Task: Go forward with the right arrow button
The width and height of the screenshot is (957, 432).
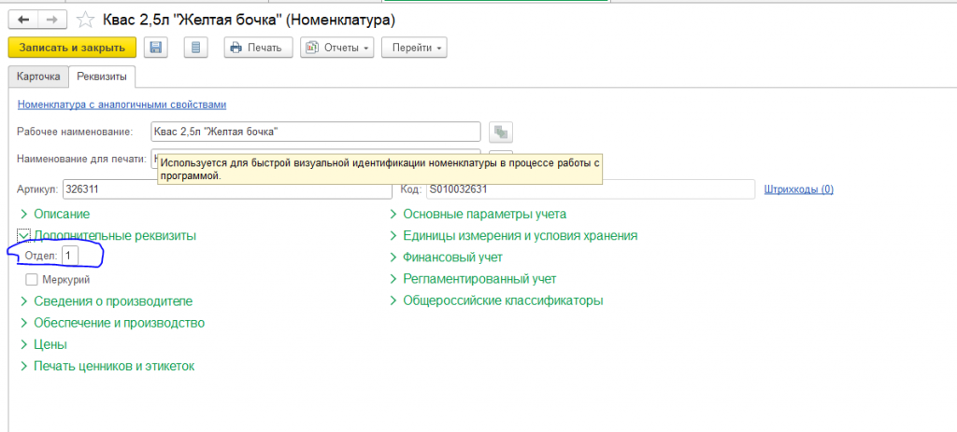Action: click(x=52, y=21)
